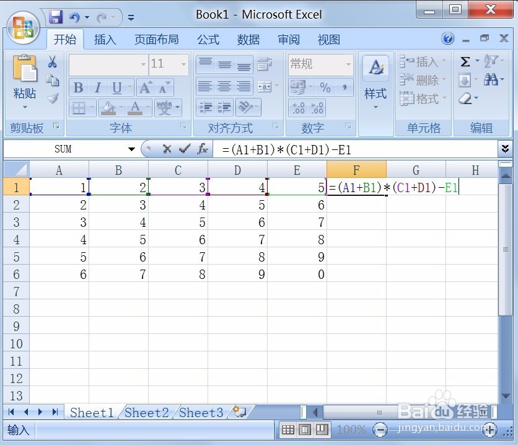Image resolution: width=518 pixels, height=445 pixels.
Task: Click the Merge and Center icon
Action: click(265, 87)
